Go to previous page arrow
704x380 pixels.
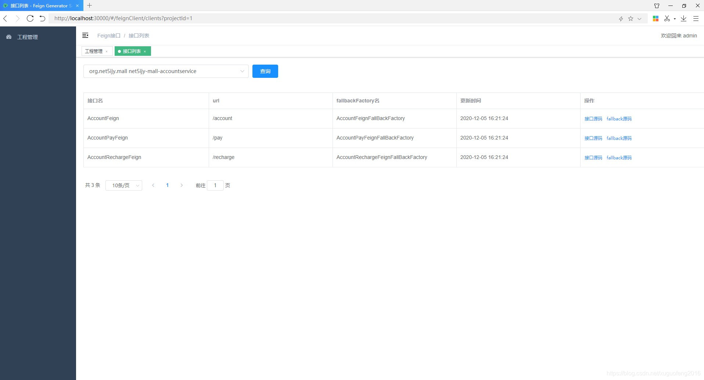point(153,185)
